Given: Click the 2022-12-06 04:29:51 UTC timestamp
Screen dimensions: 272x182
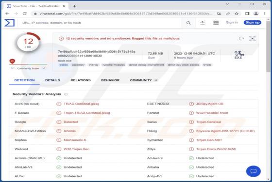Looking at the screenshot, I should 194,53.
